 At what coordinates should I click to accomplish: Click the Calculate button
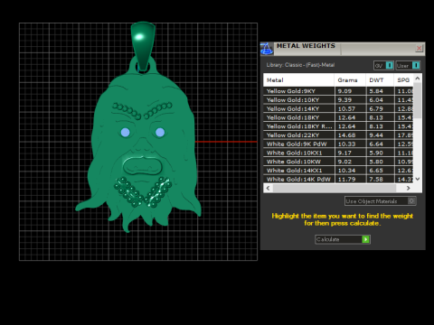pyautogui.click(x=343, y=239)
